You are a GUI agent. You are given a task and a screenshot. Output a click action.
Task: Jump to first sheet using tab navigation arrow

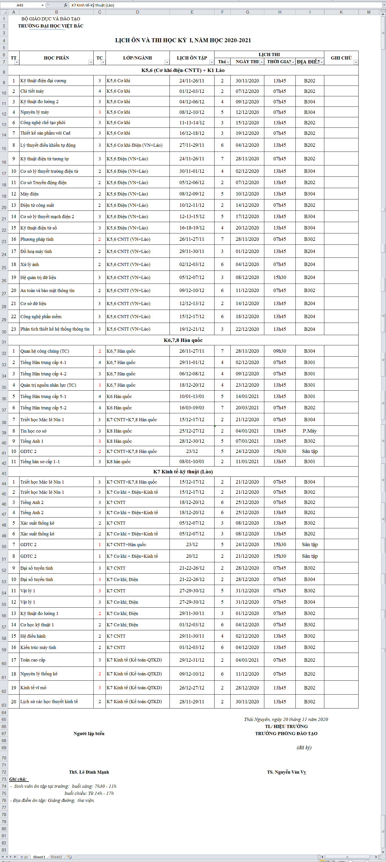click(x=3, y=857)
